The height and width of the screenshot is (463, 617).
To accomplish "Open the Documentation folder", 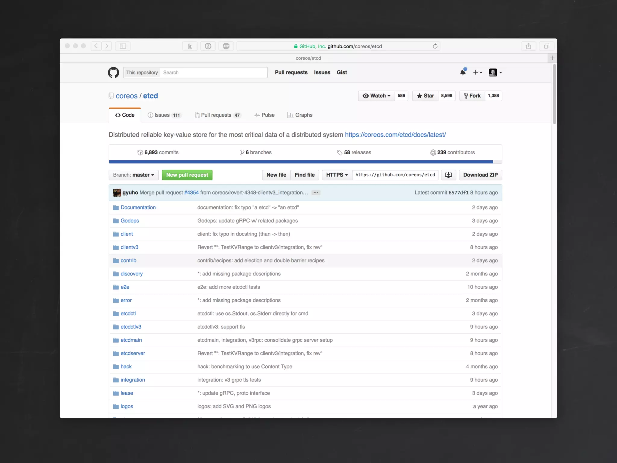I will 138,207.
